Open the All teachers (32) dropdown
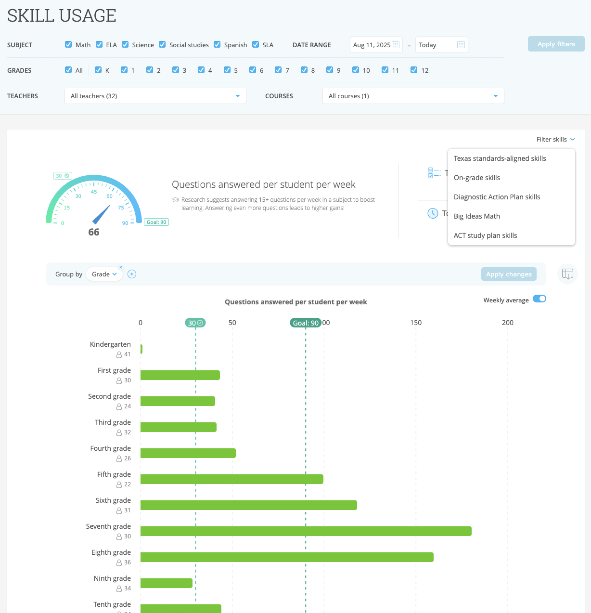The height and width of the screenshot is (613, 591). (155, 96)
